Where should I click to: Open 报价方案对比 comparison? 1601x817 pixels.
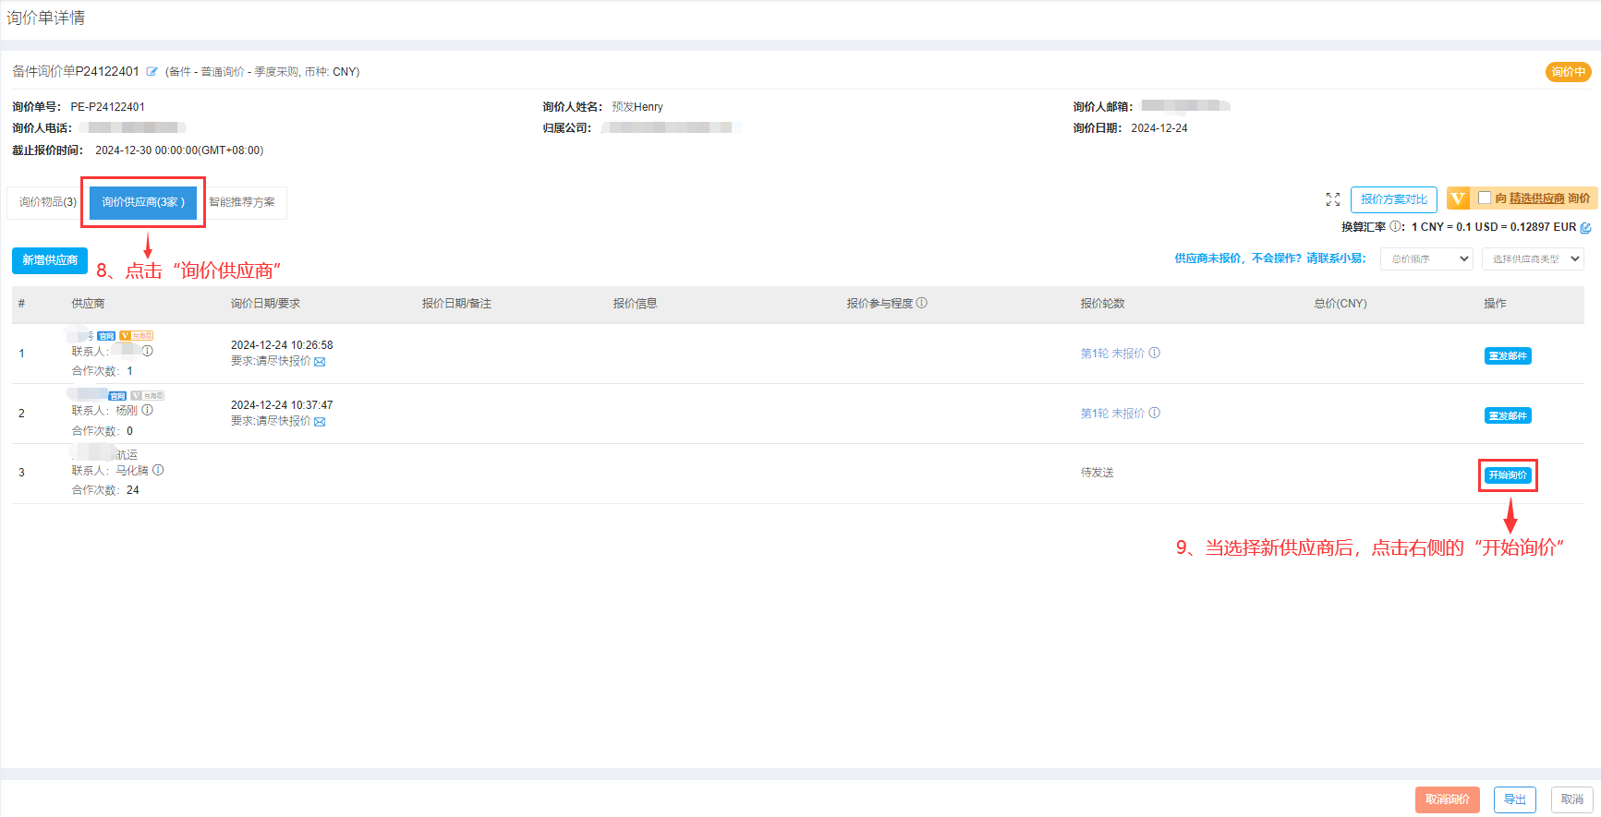tap(1393, 199)
